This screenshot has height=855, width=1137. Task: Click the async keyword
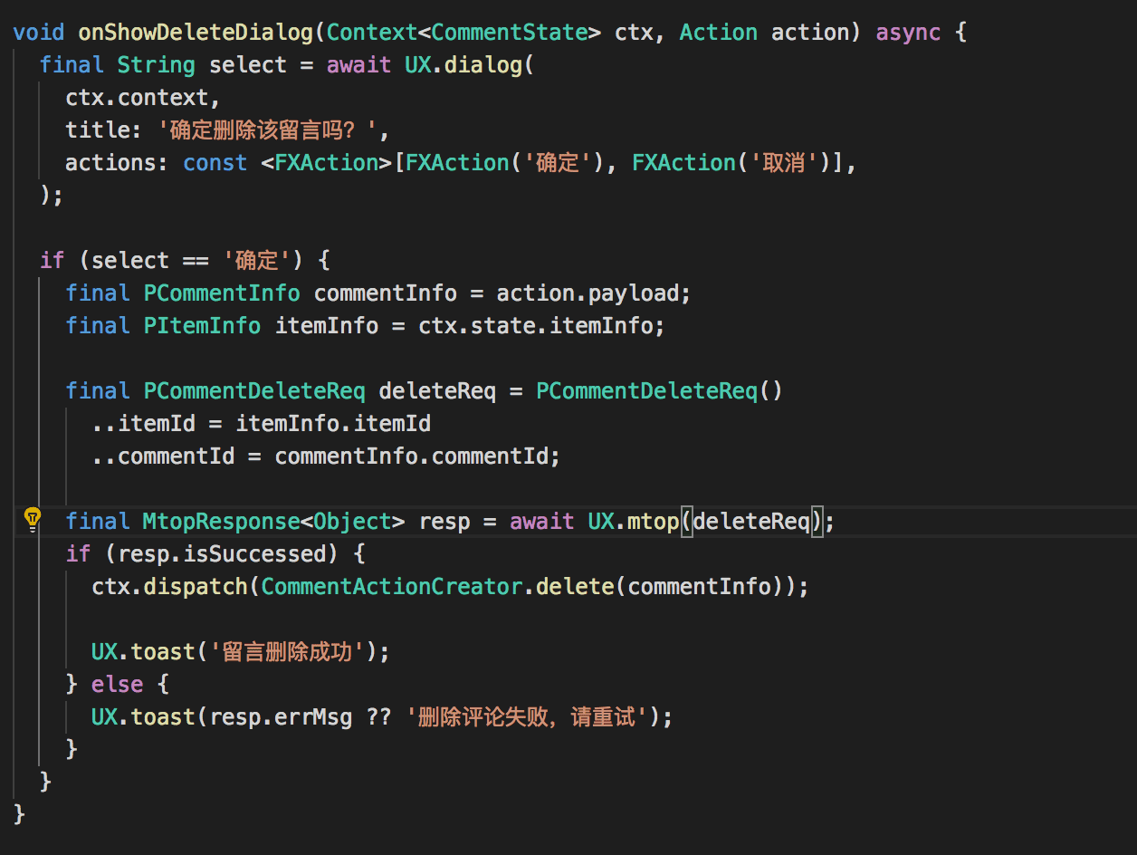tap(908, 33)
